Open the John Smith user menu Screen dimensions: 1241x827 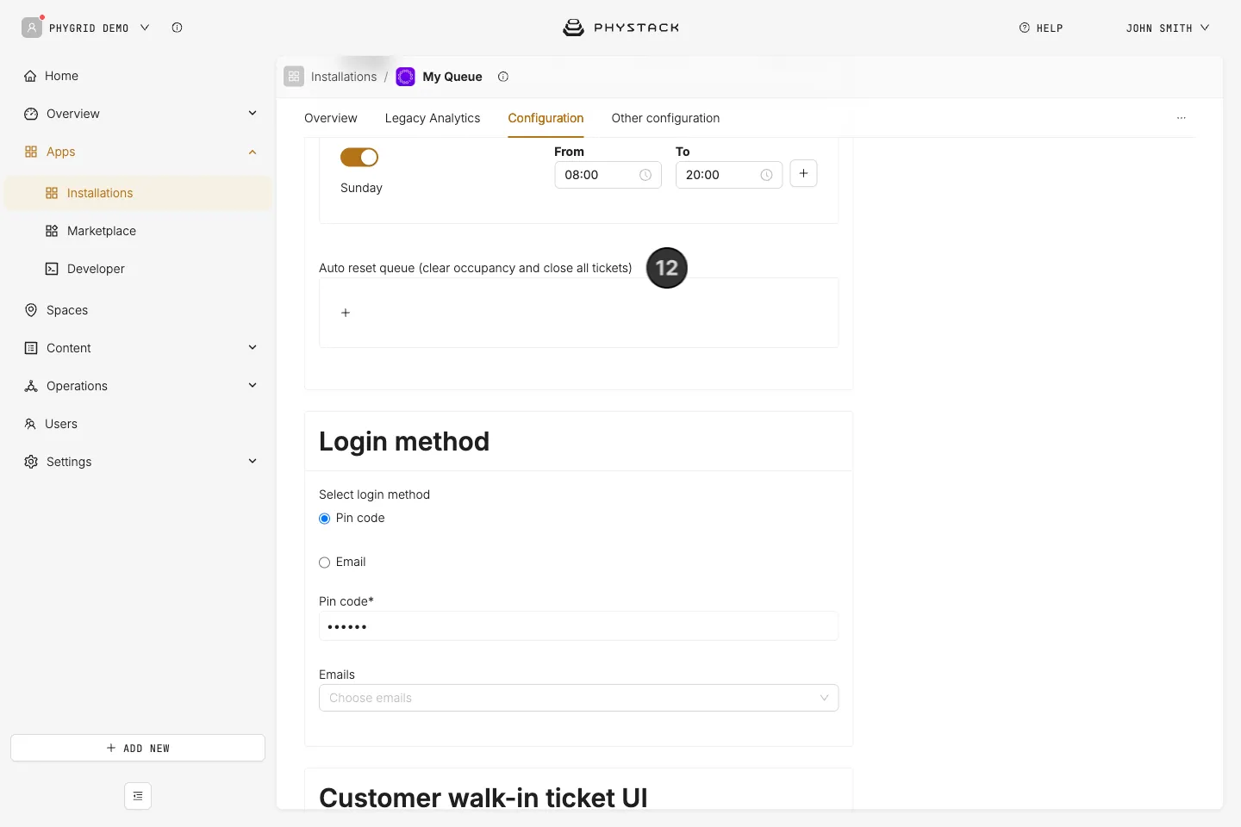(1168, 28)
